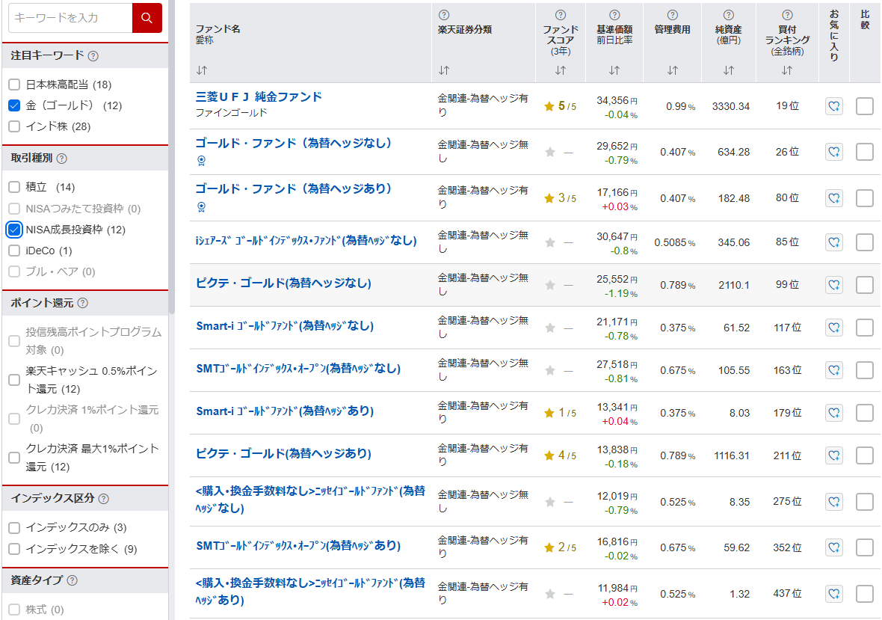Open help icon above ファンドスコア column
The height and width of the screenshot is (620, 882).
click(x=561, y=15)
